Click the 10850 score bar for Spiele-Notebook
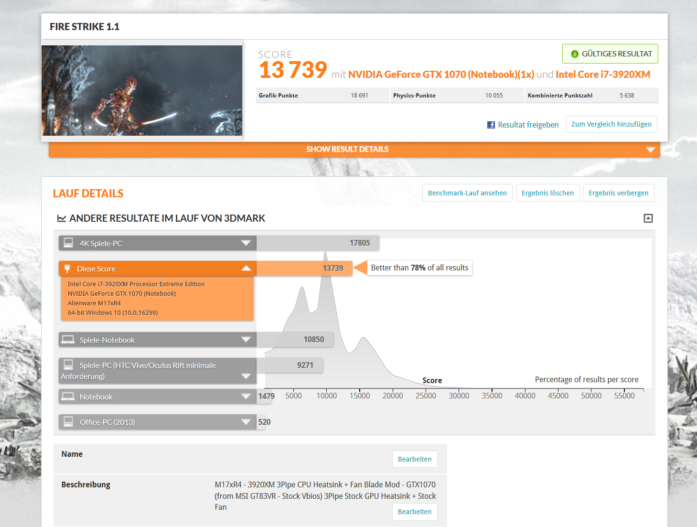Screen dimensions: 697x527 pyautogui.click(x=295, y=339)
